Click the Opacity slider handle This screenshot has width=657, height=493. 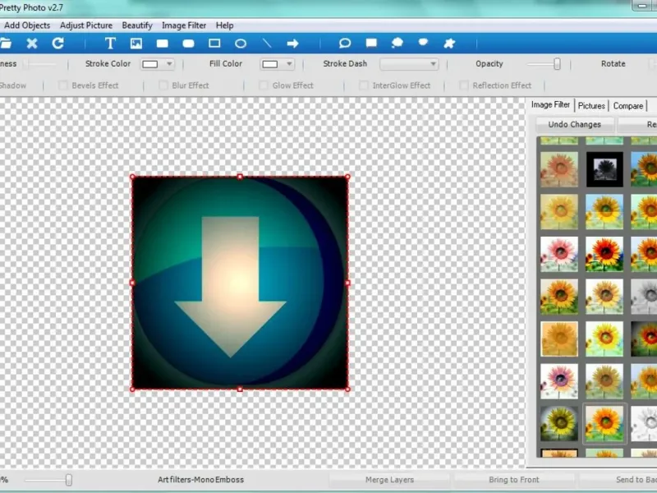(557, 64)
